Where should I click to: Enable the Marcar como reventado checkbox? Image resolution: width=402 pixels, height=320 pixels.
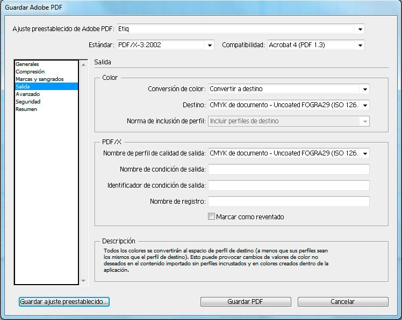coord(212,217)
